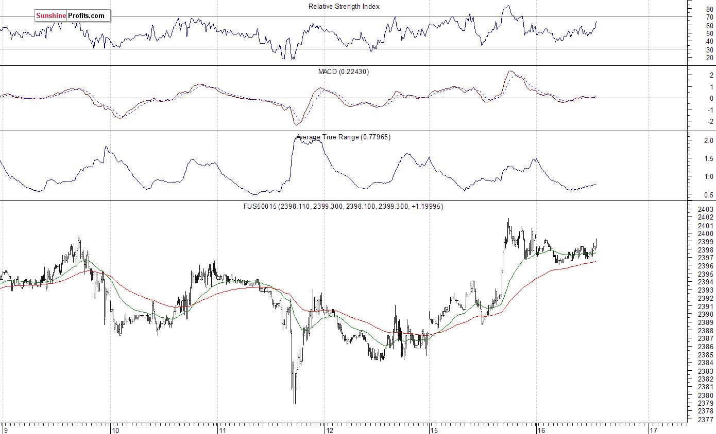Click the MACD -2 axis label

click(709, 122)
